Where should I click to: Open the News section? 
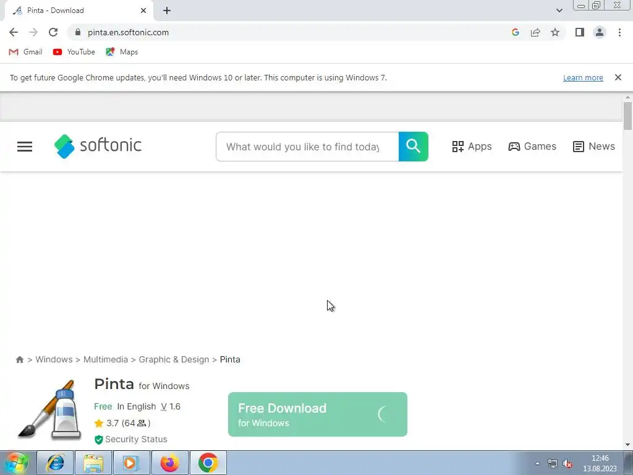tap(594, 146)
